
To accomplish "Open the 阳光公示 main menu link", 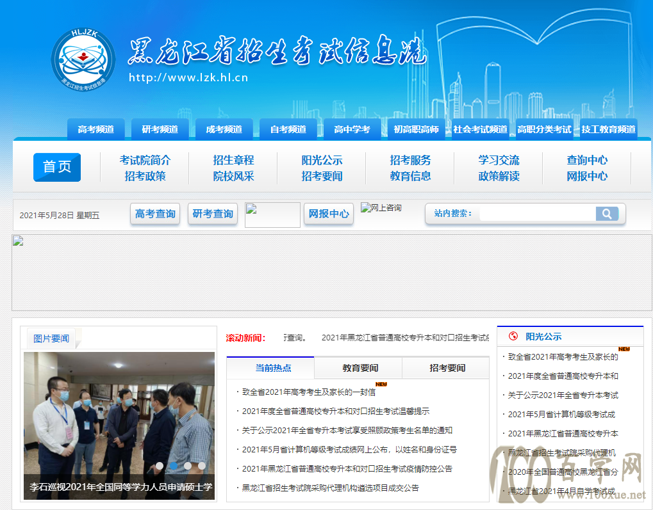I will (x=322, y=160).
